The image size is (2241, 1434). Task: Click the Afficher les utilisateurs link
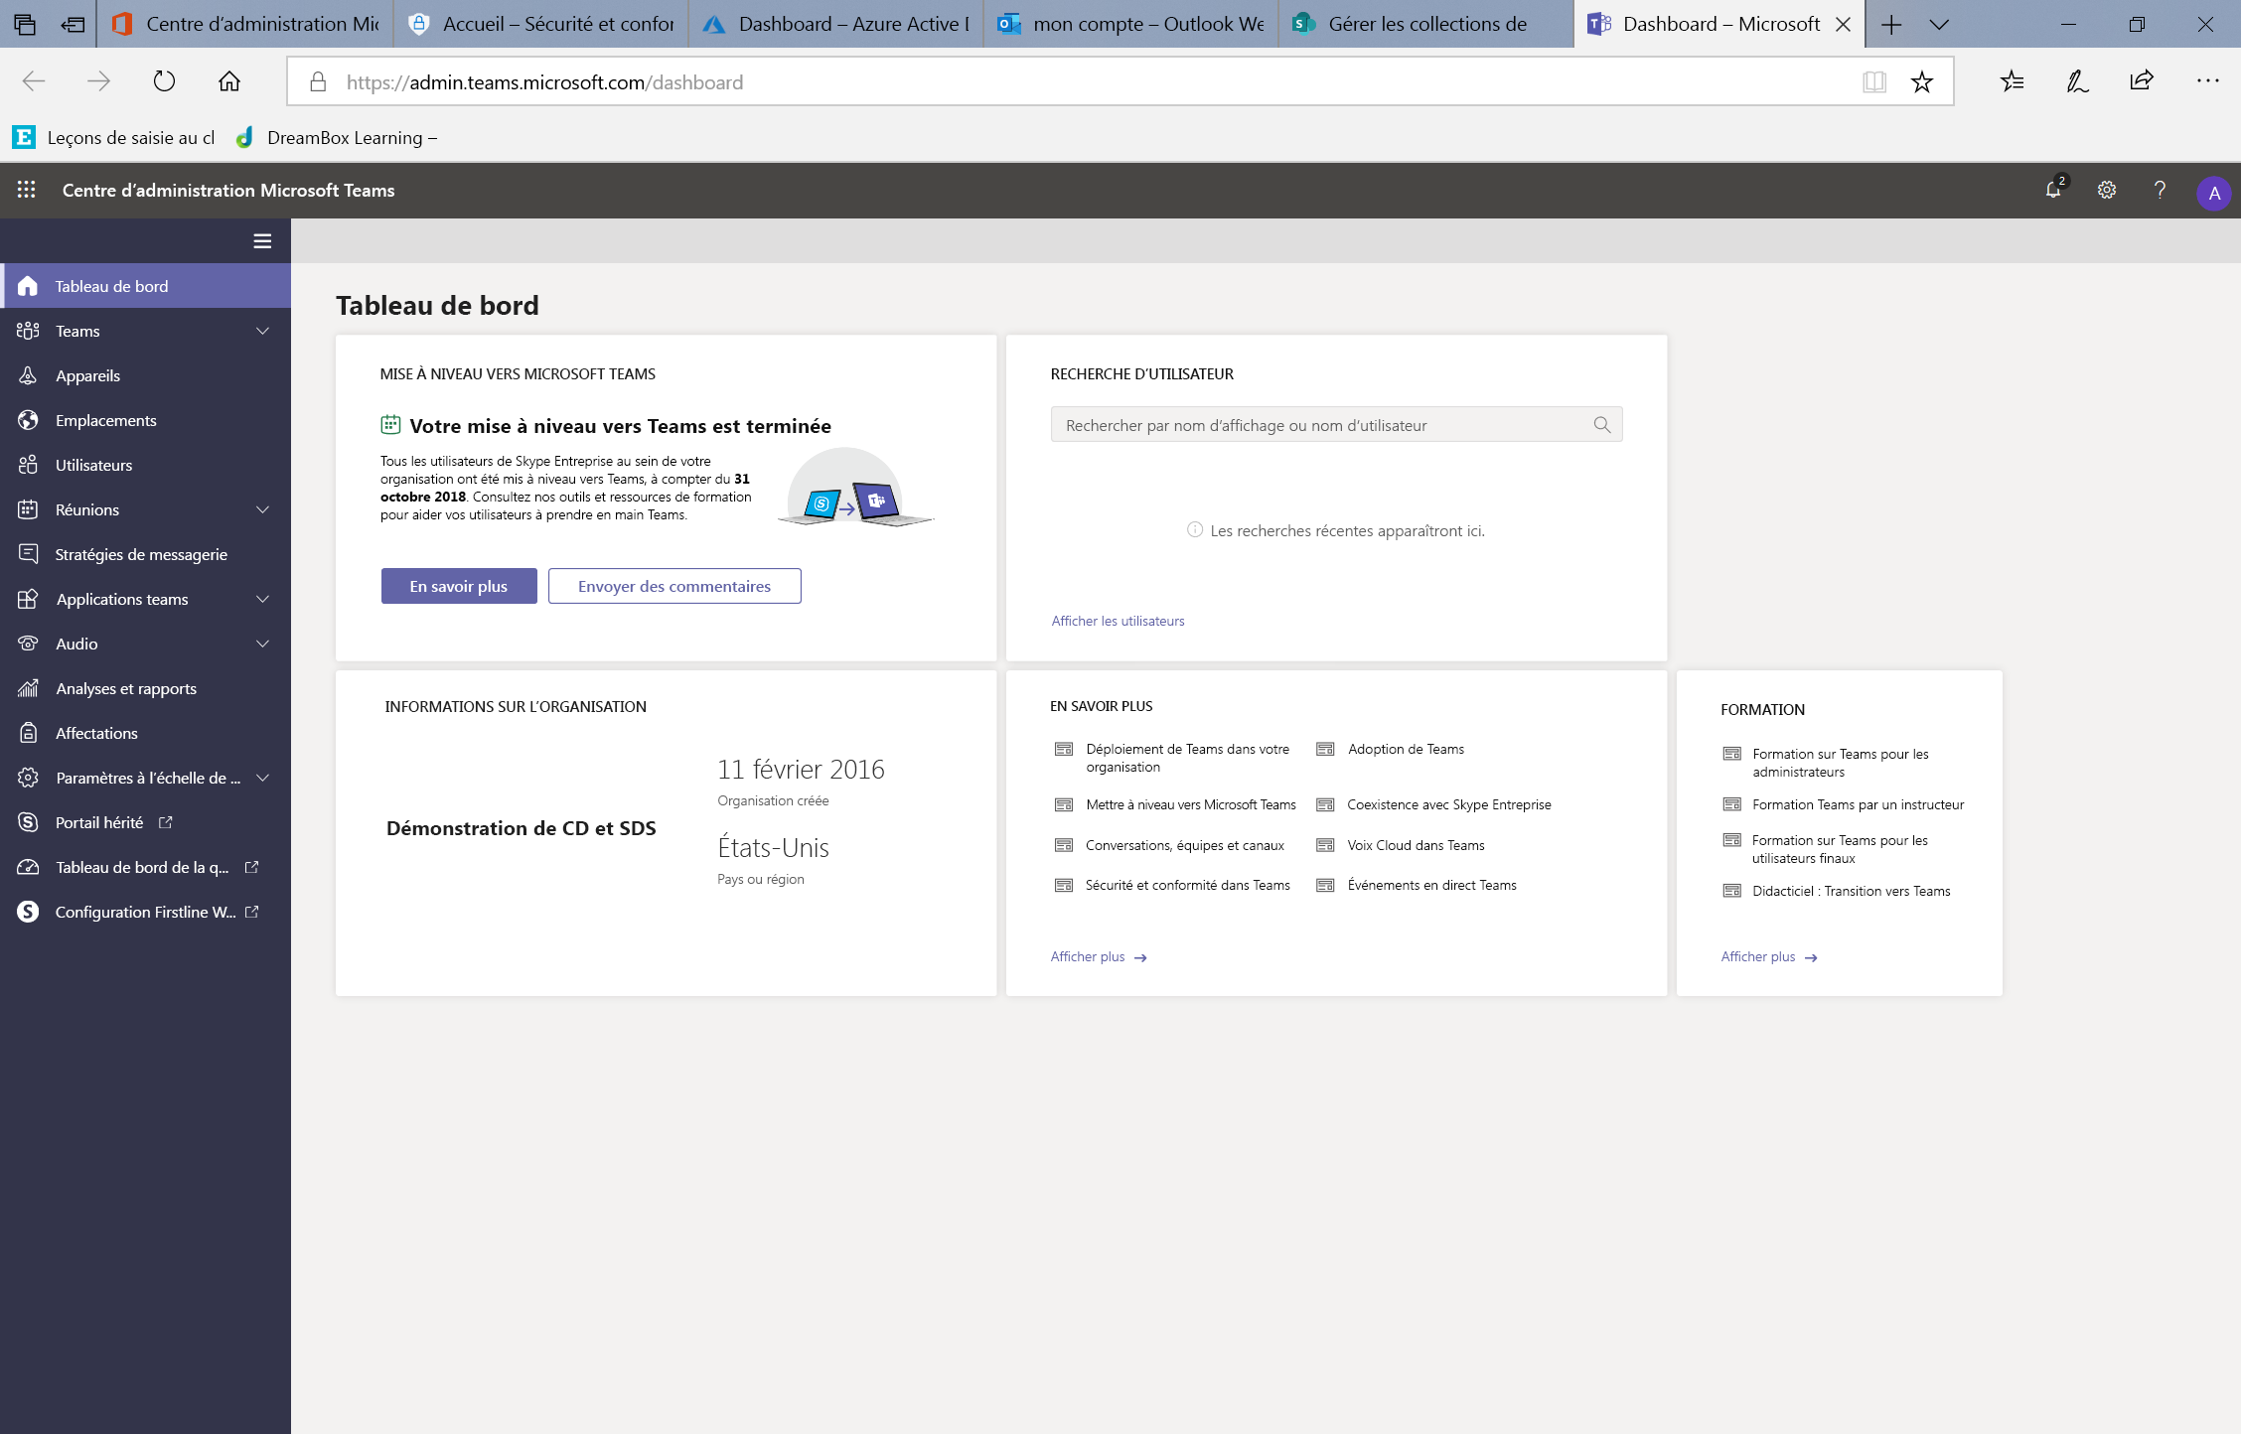1118,619
